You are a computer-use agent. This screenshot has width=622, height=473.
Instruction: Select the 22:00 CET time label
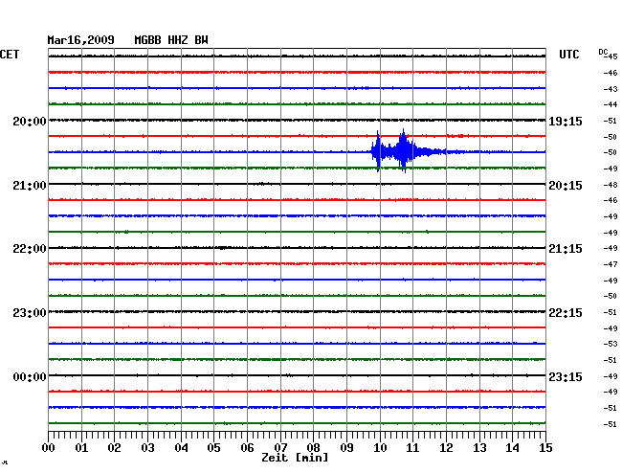(x=30, y=249)
